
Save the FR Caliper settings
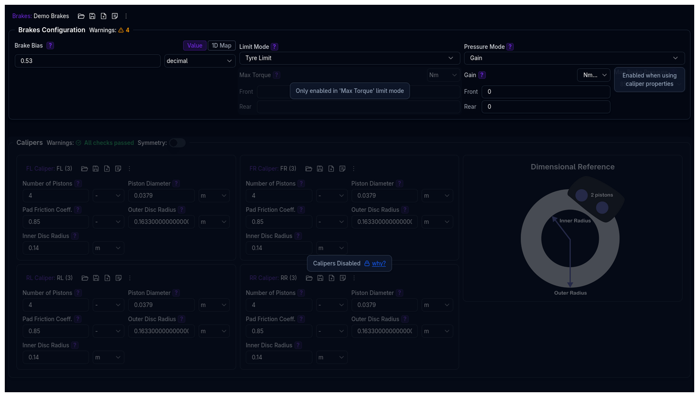coord(320,168)
